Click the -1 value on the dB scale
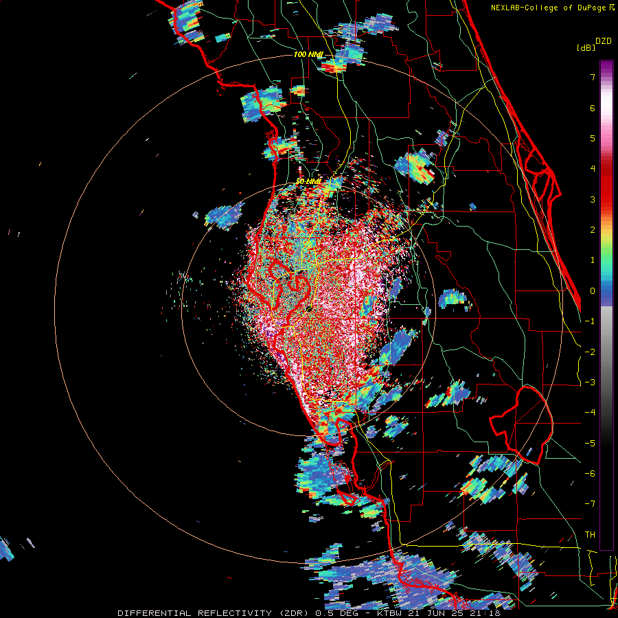 pyautogui.click(x=590, y=321)
